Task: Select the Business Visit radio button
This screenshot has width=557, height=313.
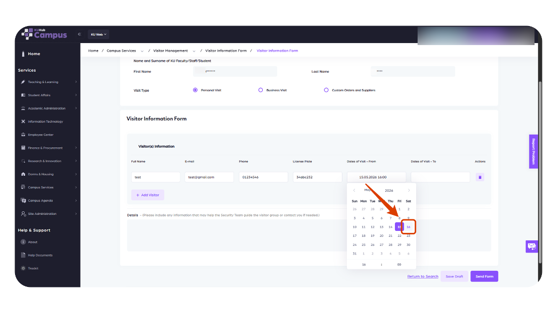Action: pyautogui.click(x=261, y=90)
